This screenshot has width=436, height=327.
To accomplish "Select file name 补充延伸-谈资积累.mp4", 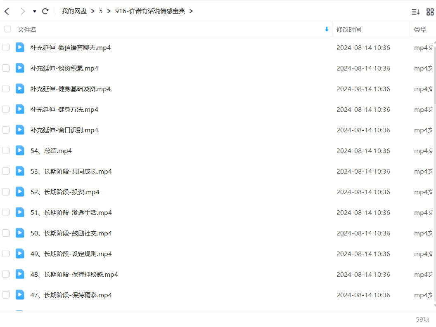I will (x=64, y=68).
